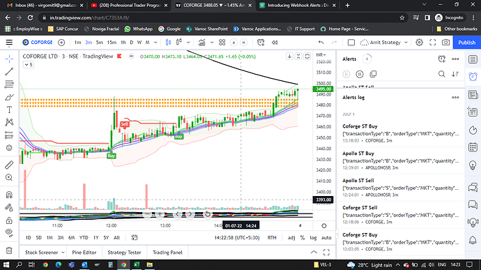Open the Strategy Tester tab
The width and height of the screenshot is (481, 270).
pos(124,252)
